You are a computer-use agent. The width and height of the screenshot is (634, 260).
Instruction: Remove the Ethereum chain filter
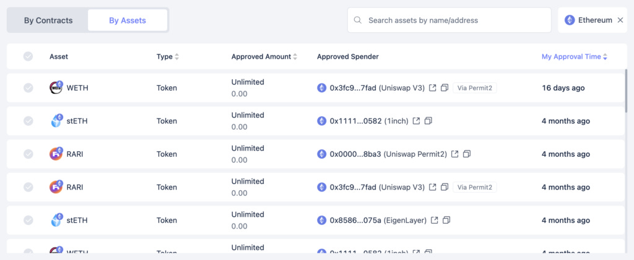[x=620, y=20]
